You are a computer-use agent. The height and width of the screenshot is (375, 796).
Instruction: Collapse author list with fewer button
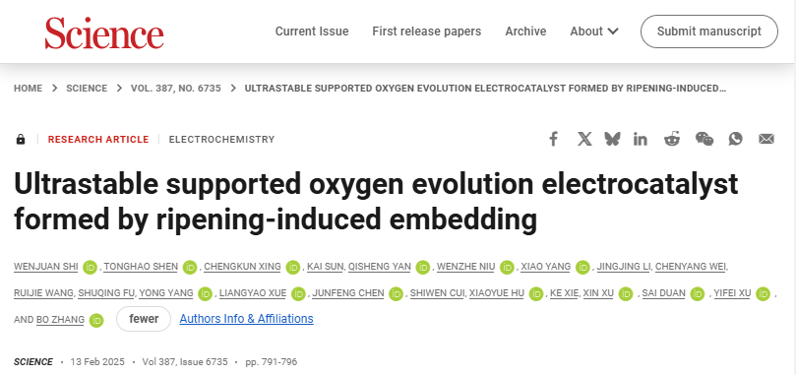coord(144,319)
